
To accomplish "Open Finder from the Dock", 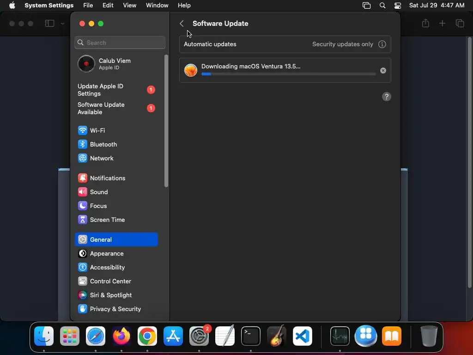I will (x=44, y=336).
